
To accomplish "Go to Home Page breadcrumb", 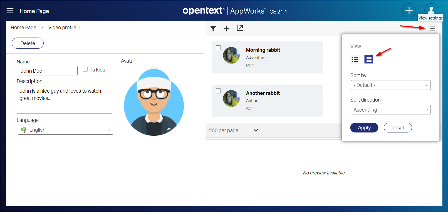I will tap(23, 28).
